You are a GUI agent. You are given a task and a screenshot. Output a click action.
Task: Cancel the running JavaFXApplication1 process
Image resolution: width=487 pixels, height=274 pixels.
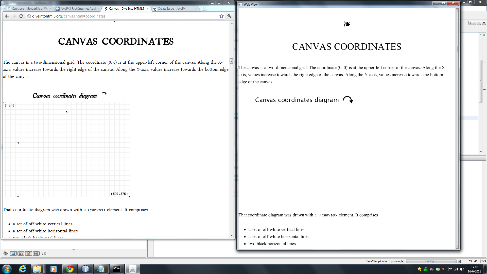pos(459,261)
